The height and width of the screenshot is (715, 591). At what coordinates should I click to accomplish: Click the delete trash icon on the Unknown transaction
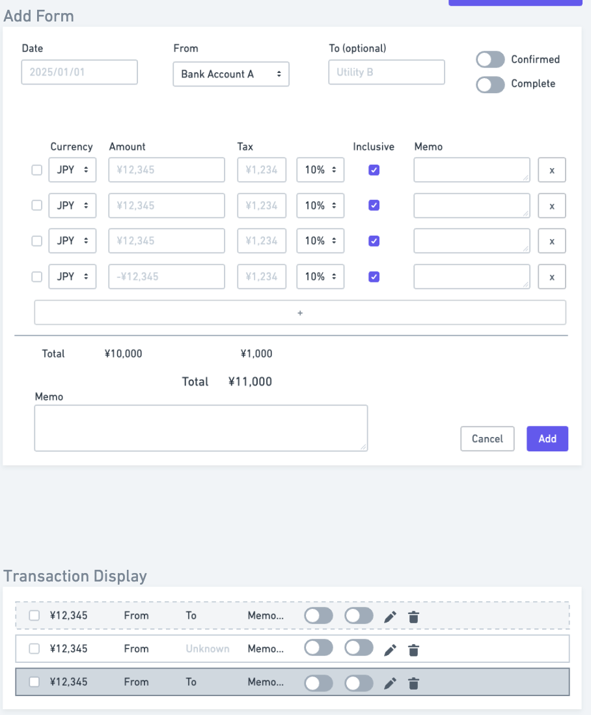click(413, 649)
